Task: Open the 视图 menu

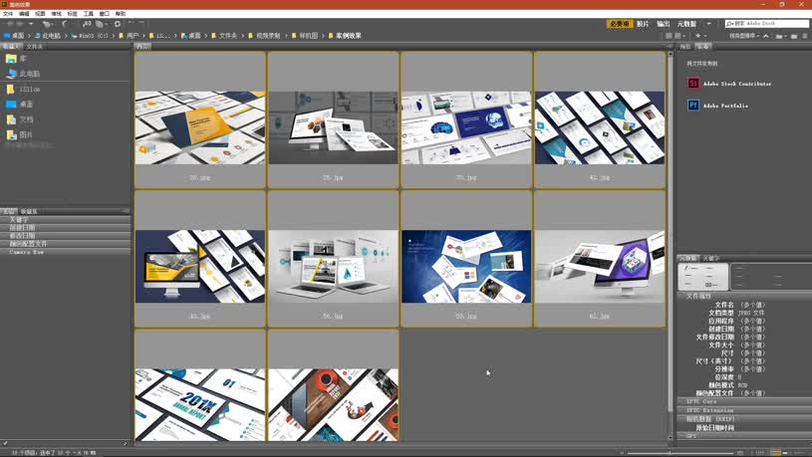Action: coord(40,14)
